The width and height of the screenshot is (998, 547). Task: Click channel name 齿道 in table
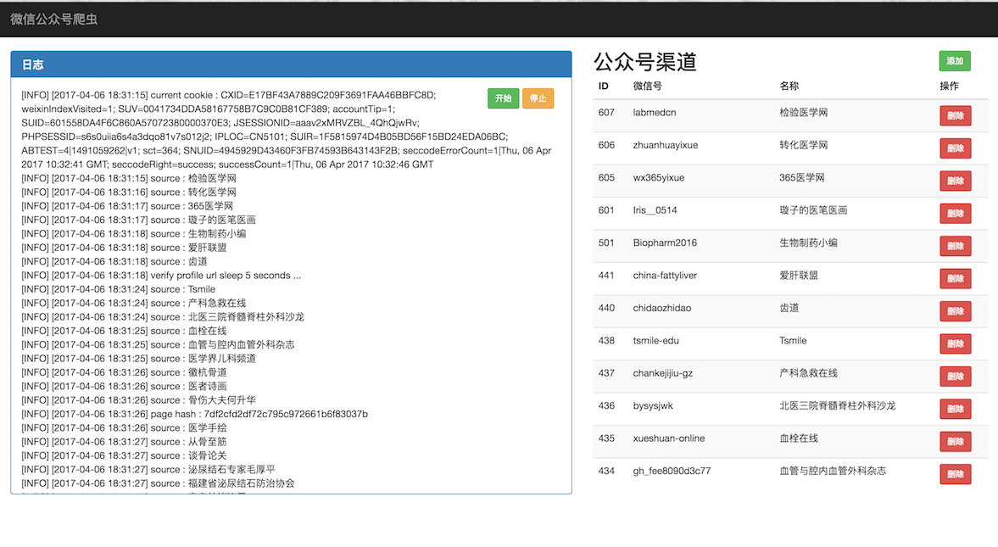(x=789, y=308)
